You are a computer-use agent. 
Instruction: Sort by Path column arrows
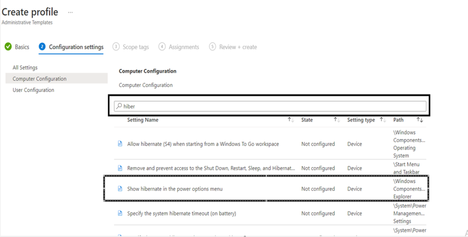(x=420, y=120)
